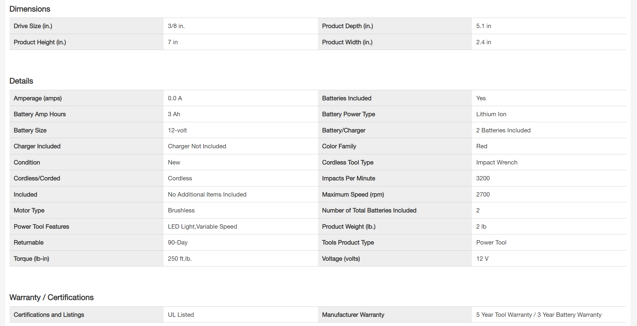Click the Product Depth value 5.1 in
The height and width of the screenshot is (326, 637).
[483, 26]
